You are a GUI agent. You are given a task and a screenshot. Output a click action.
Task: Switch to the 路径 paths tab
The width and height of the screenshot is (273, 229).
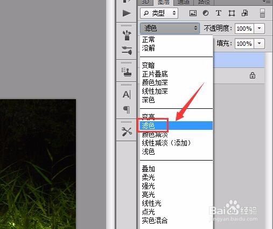pos(204,2)
